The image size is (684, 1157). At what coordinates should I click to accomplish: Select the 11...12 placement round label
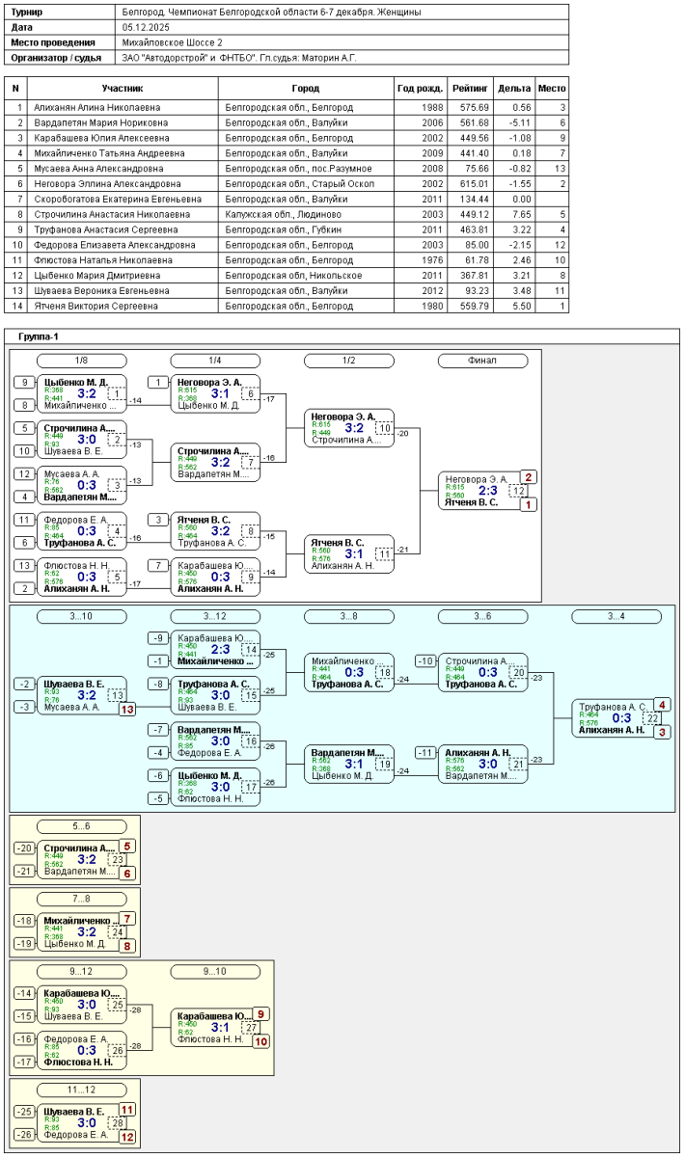[81, 1090]
